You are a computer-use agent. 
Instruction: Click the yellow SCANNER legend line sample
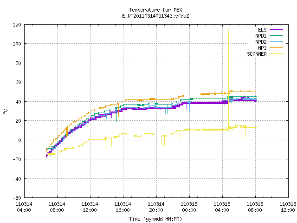point(276,54)
